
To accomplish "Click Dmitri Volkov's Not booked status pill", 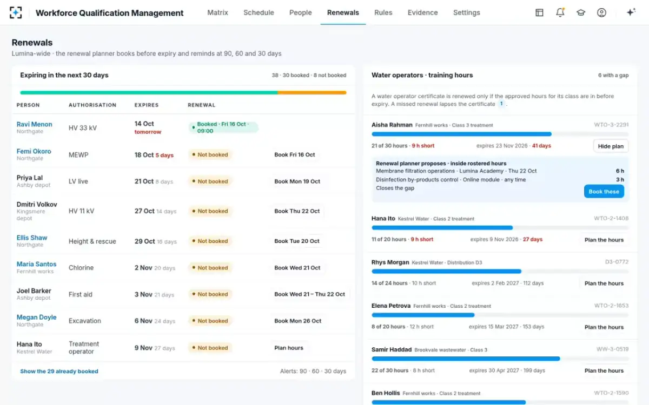I will point(210,211).
